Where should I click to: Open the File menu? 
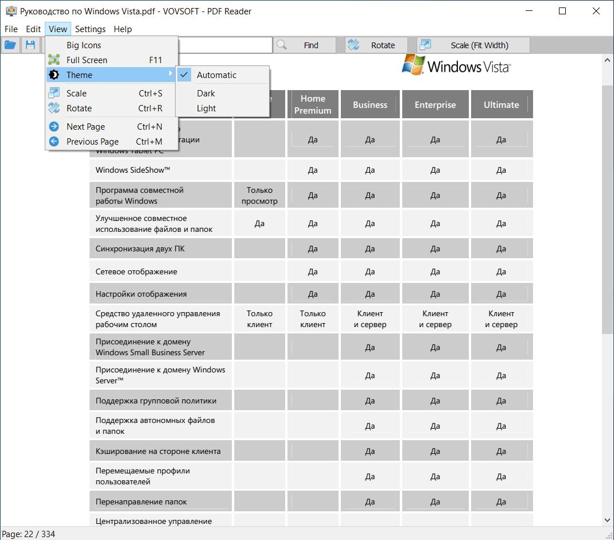(x=11, y=29)
